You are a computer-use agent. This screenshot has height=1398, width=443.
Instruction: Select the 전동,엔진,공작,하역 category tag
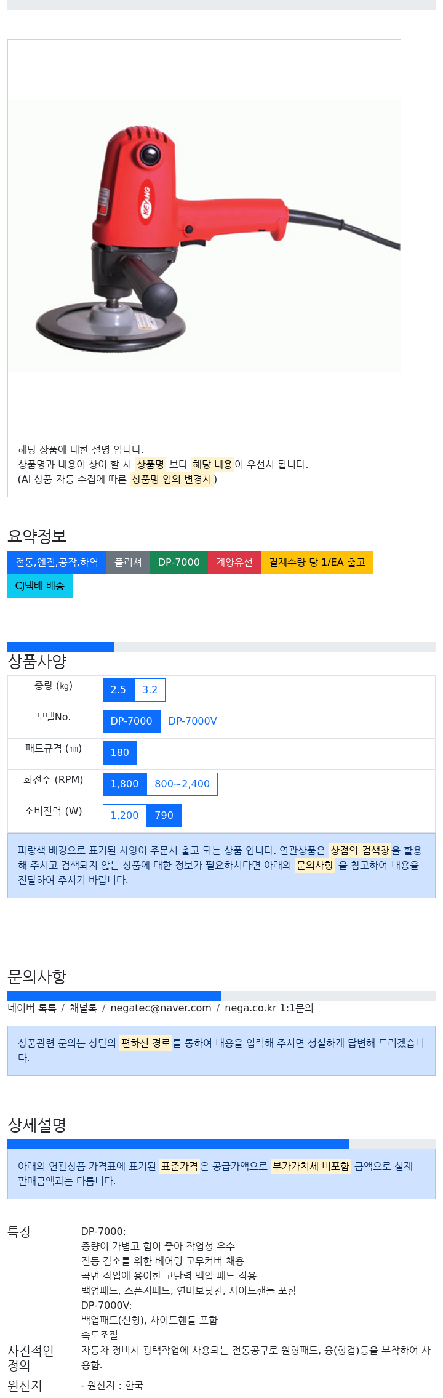click(x=57, y=563)
